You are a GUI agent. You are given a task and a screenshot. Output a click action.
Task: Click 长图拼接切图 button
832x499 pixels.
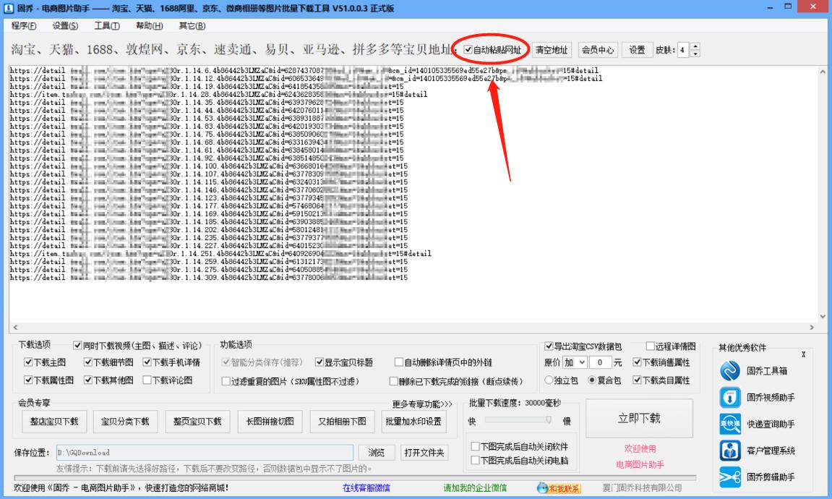[x=270, y=422]
